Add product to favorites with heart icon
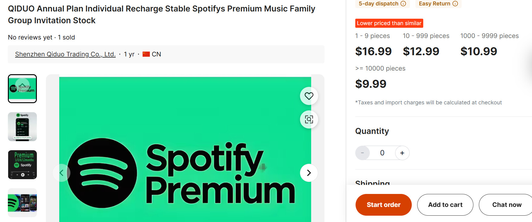The width and height of the screenshot is (532, 222). (x=309, y=96)
